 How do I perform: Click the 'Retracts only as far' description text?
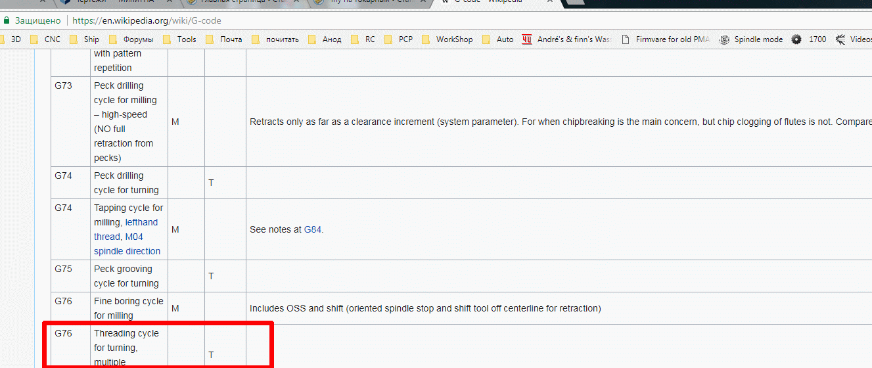pos(561,122)
